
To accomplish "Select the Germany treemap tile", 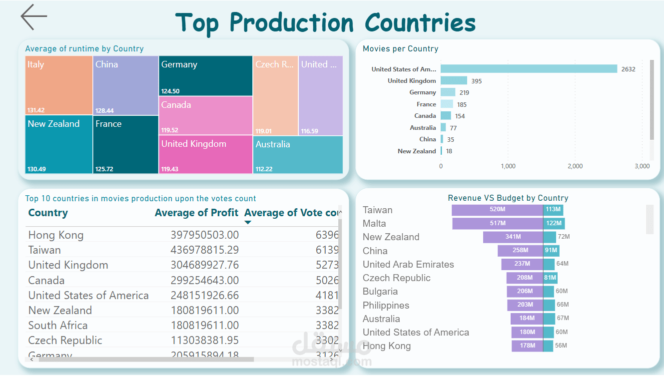I will point(205,76).
